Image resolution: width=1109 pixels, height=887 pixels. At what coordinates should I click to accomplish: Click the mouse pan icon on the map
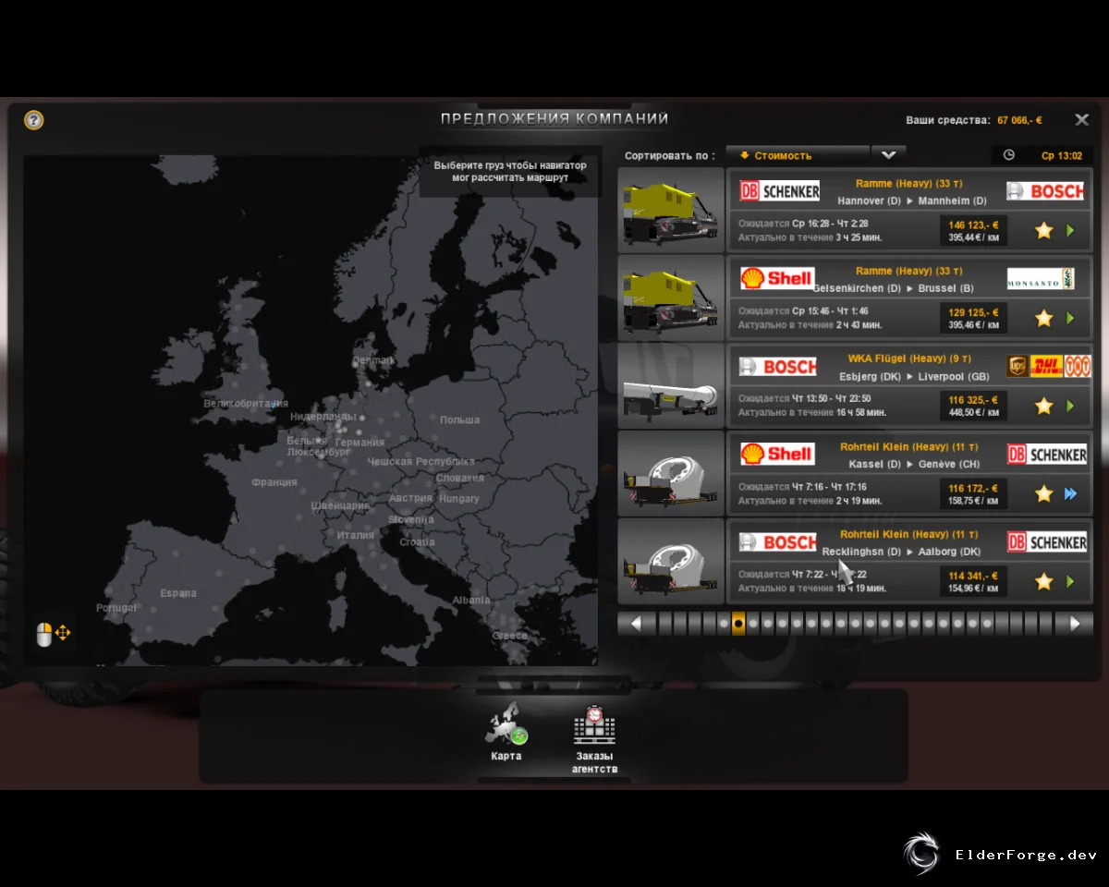coord(53,634)
